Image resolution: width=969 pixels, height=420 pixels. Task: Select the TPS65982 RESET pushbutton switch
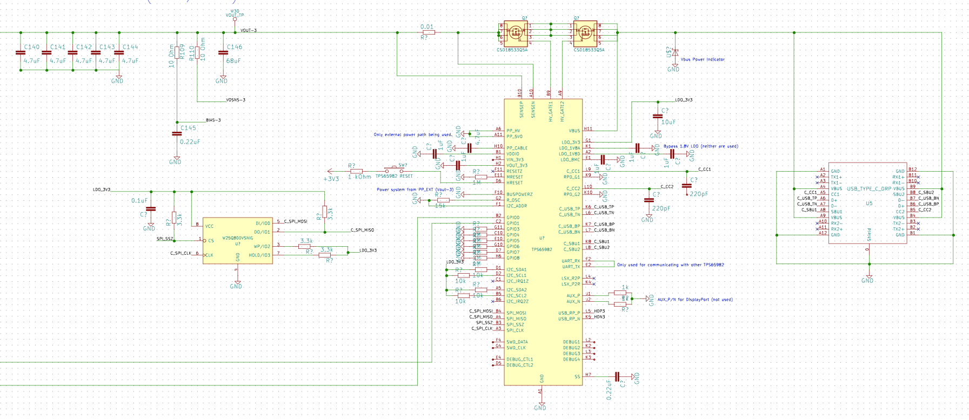(x=395, y=170)
